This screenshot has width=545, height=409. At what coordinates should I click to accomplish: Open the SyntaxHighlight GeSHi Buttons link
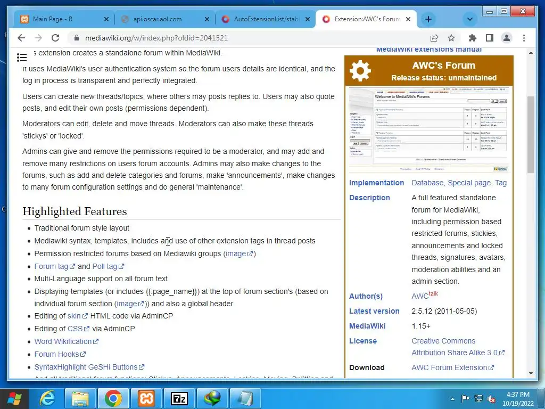89,367
